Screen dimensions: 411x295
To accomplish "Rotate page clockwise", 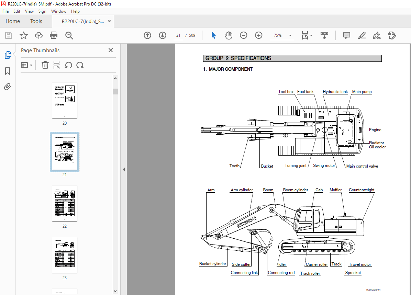I will [80, 65].
